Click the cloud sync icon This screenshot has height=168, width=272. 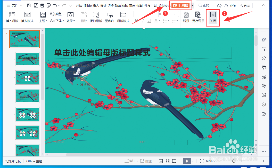(x=219, y=6)
